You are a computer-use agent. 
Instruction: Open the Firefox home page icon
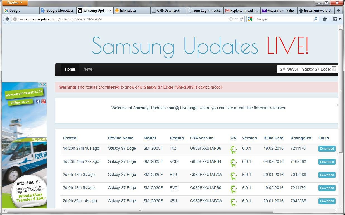click(x=325, y=19)
